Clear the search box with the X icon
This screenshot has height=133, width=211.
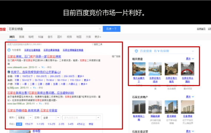(x=100, y=29)
